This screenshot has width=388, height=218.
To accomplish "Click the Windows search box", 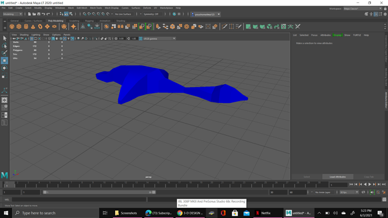I will click(x=56, y=213).
